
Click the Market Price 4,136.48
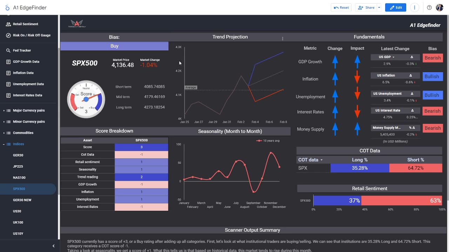[122, 65]
